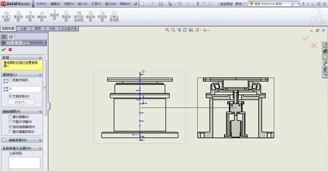Click the Previous View icon
328x171 pixels.
[179, 30]
